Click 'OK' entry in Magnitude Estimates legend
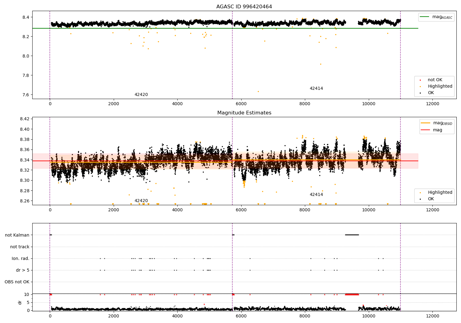Image resolution: width=461 pixels, height=323 pixels. 431,199
